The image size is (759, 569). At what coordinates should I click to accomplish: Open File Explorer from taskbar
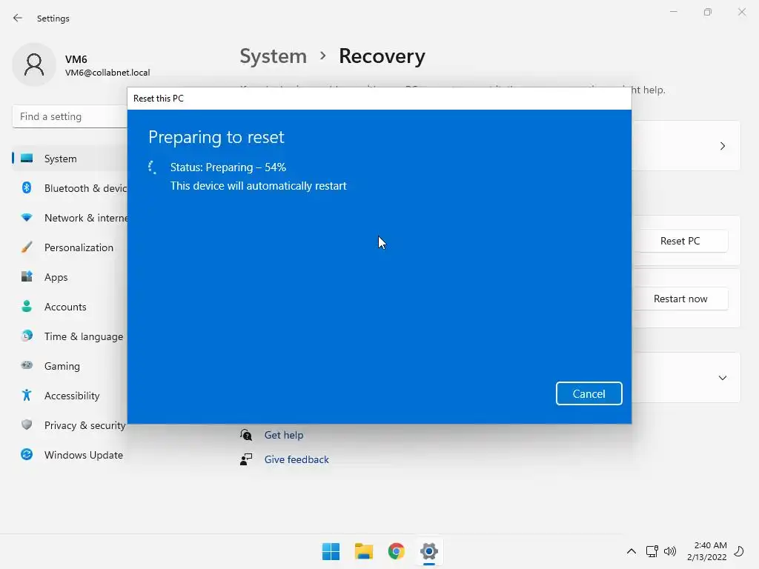[x=363, y=551]
